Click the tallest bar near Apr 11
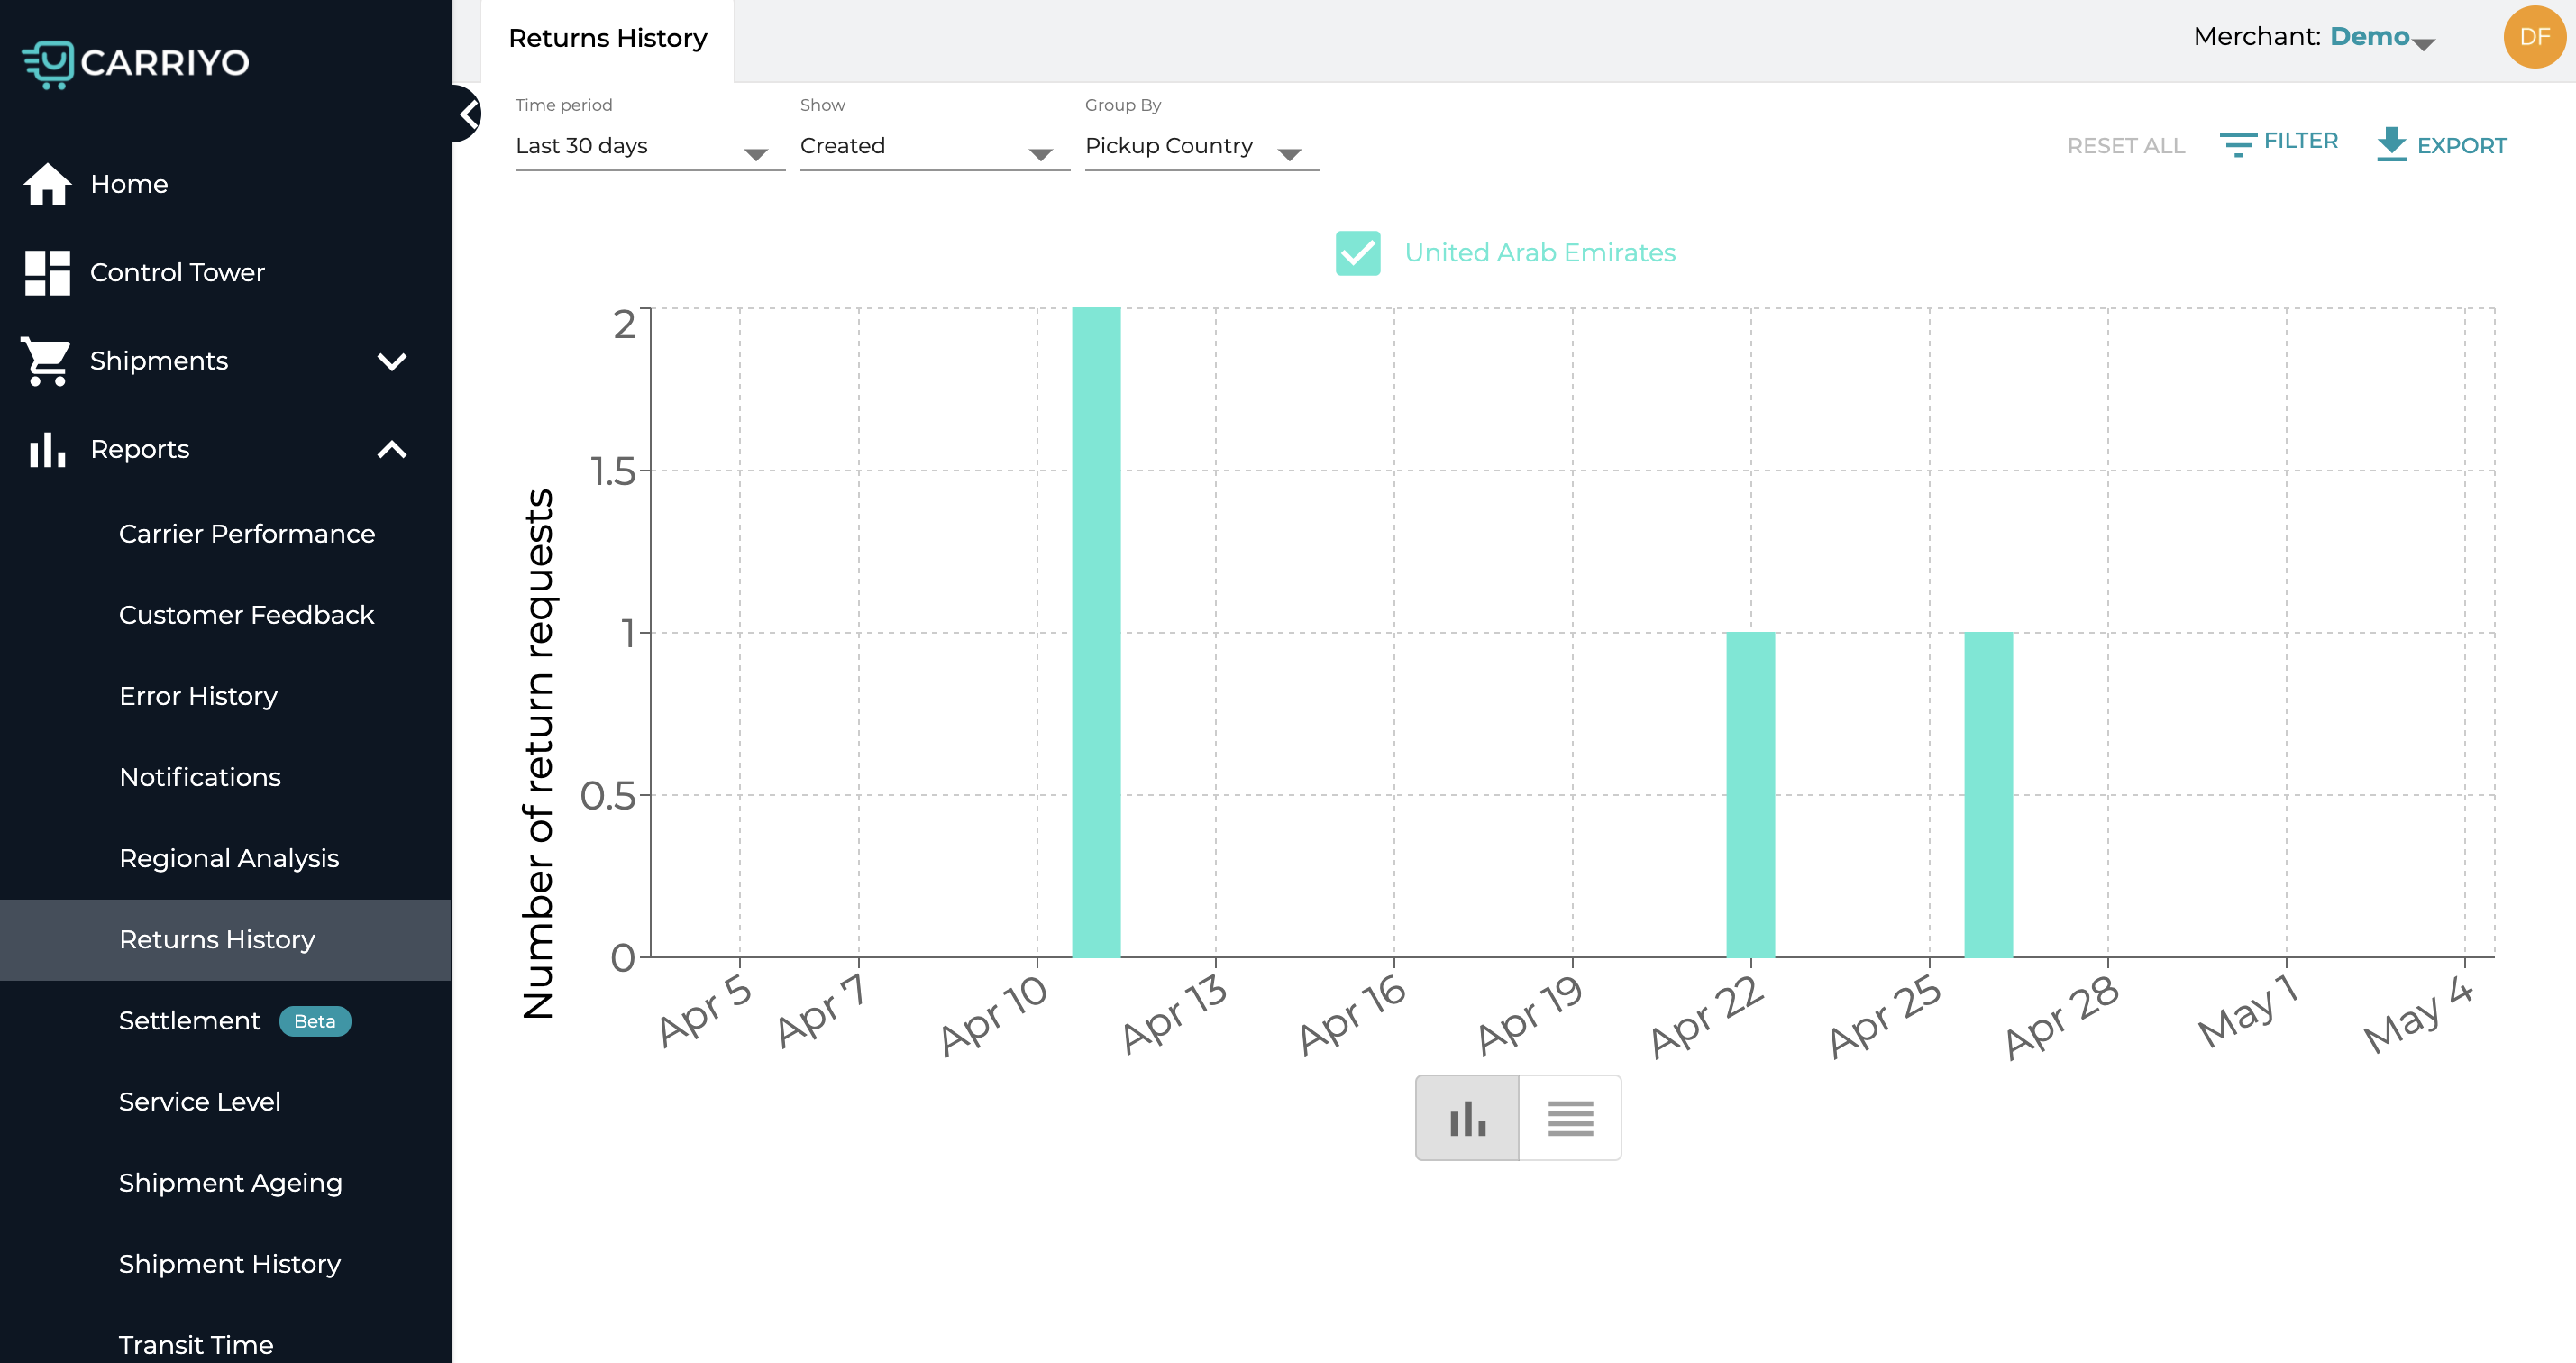 (x=1096, y=632)
